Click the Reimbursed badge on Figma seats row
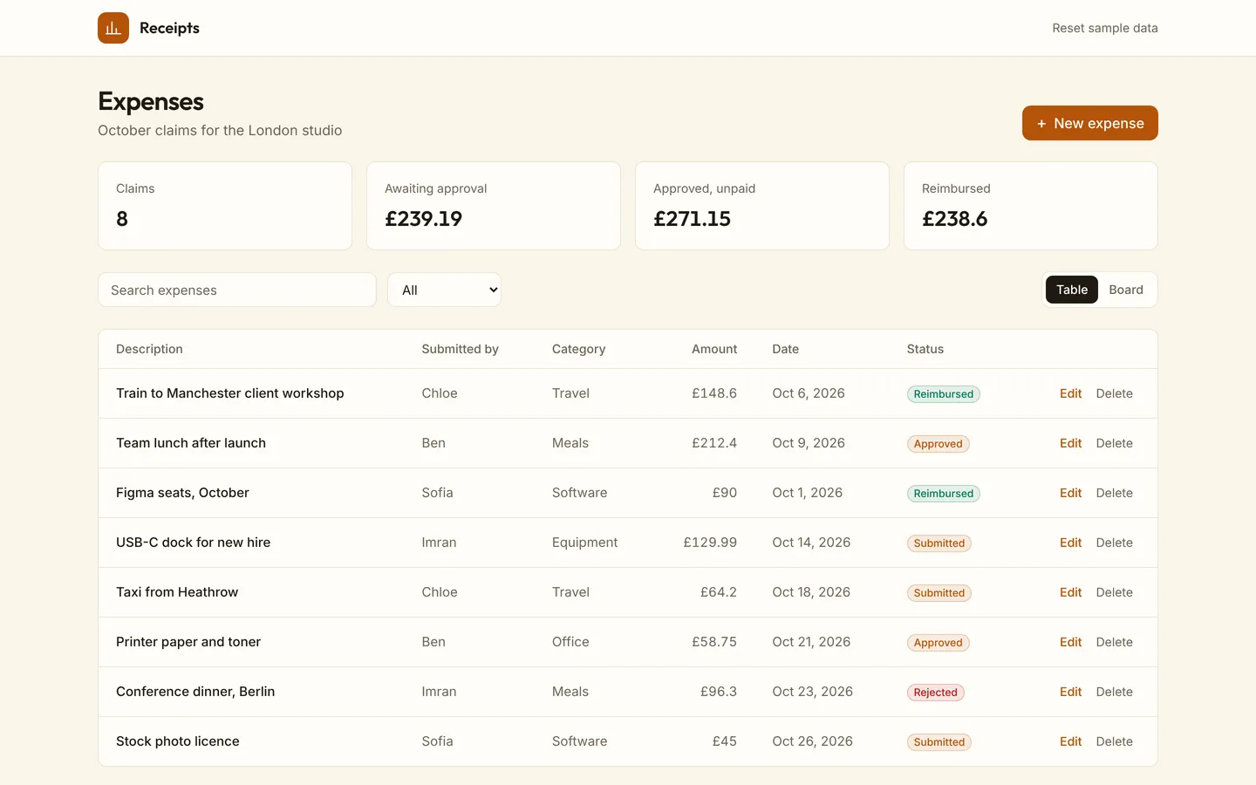This screenshot has height=785, width=1256. pyautogui.click(x=943, y=494)
